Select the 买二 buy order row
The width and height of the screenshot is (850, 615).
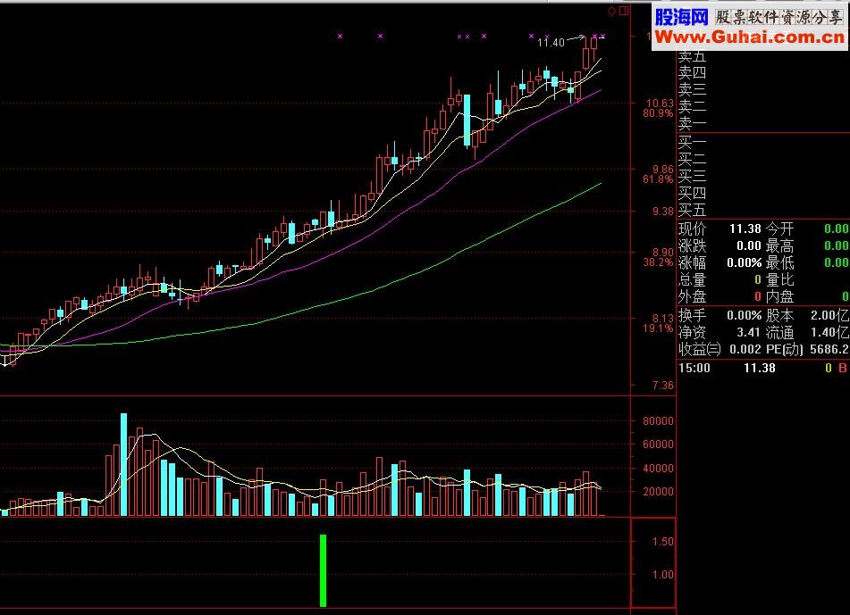[x=763, y=159]
